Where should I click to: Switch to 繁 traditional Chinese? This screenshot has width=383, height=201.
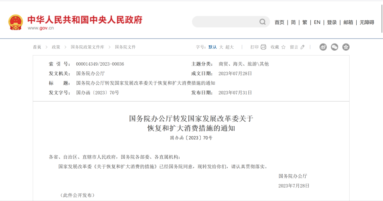pos(305,22)
